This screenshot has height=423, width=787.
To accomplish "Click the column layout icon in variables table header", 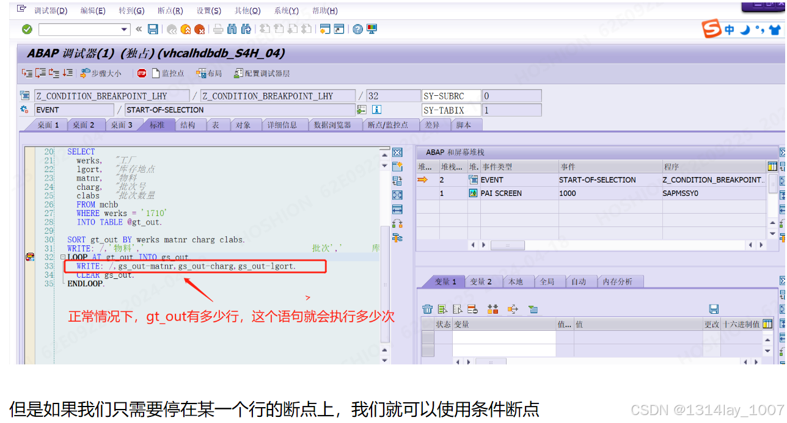I will 767,324.
